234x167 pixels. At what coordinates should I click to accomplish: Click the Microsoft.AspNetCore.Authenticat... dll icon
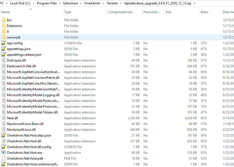[x=4, y=72]
